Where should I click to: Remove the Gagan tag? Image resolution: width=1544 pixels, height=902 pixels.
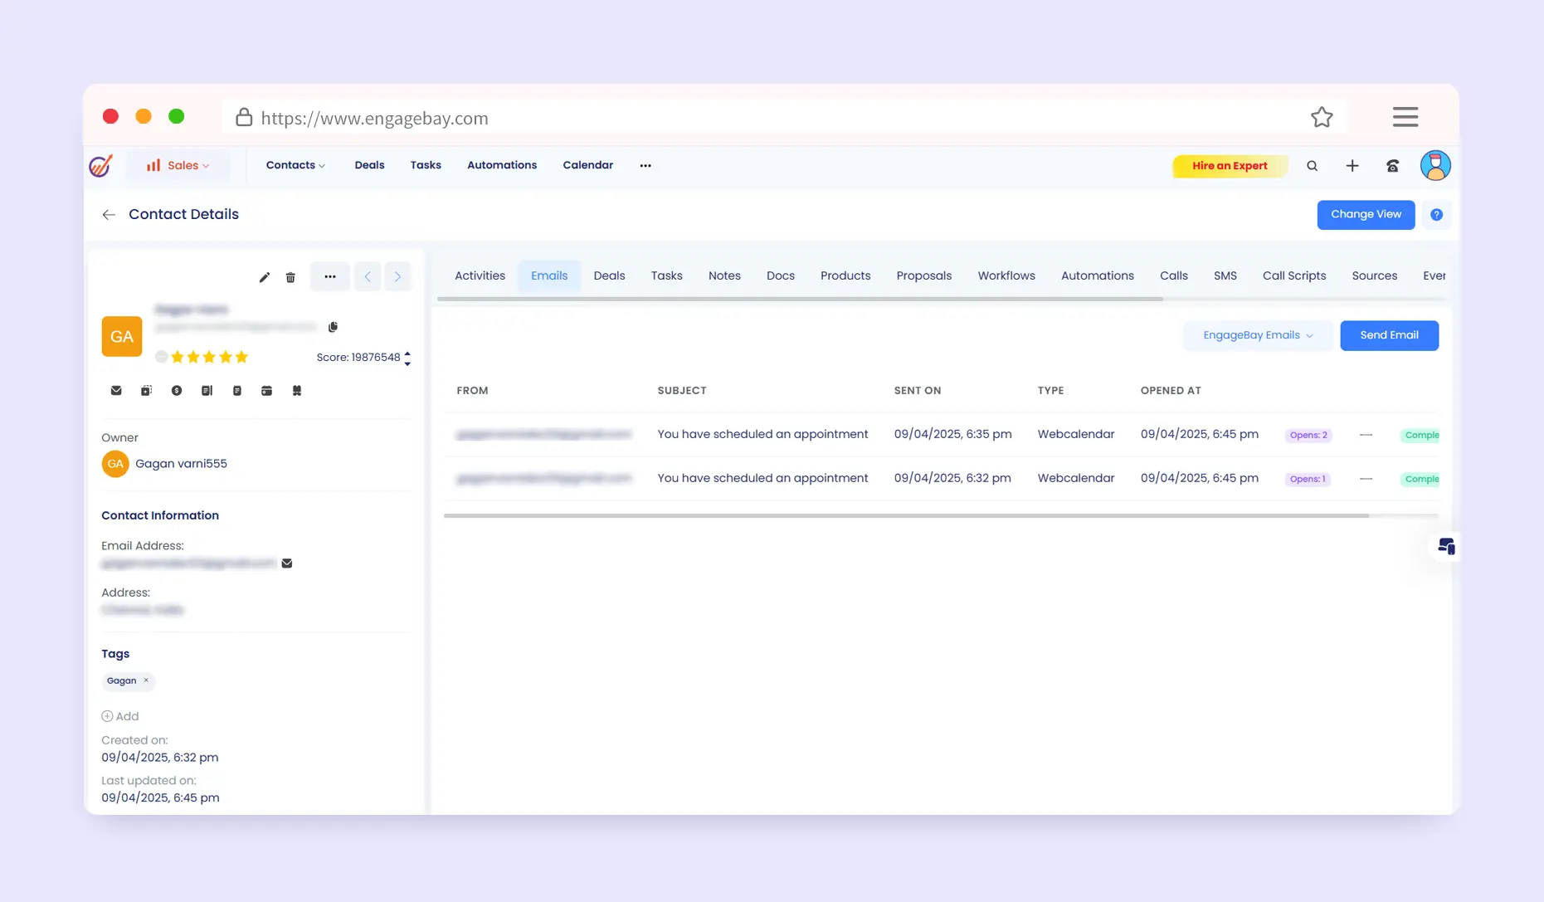[146, 680]
